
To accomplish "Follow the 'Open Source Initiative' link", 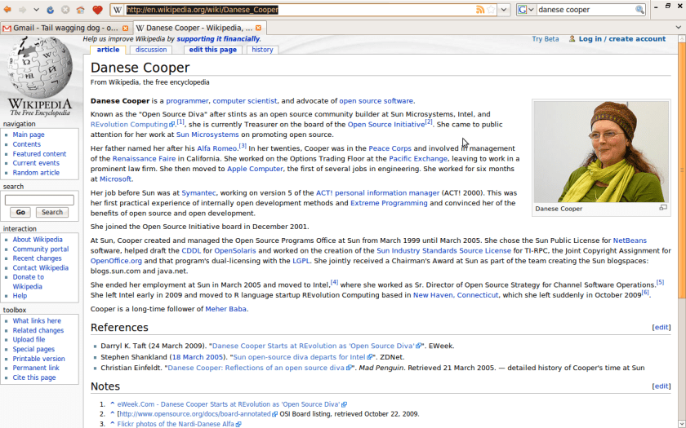I will tap(385, 124).
